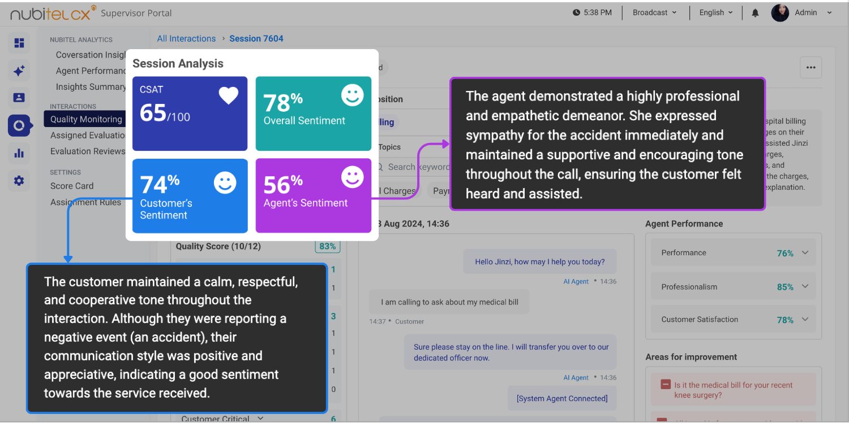
Task: Open the AI sparkle icon in sidebar
Action: 19,71
